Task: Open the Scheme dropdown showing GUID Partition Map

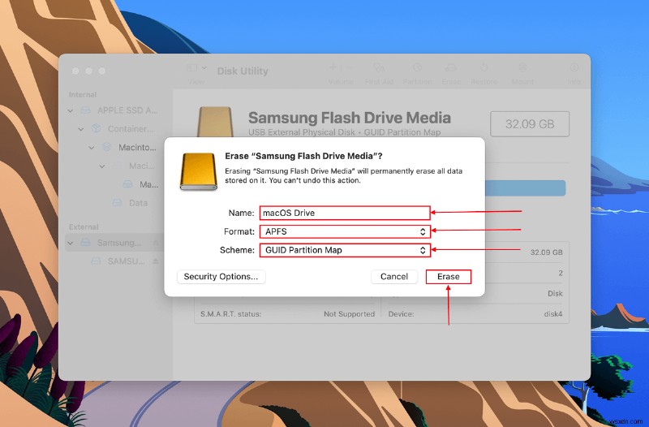Action: [345, 250]
